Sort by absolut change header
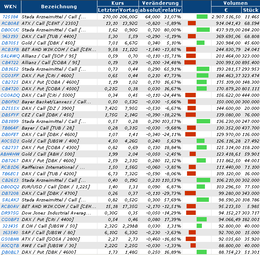260x255 pixels. point(150,10)
